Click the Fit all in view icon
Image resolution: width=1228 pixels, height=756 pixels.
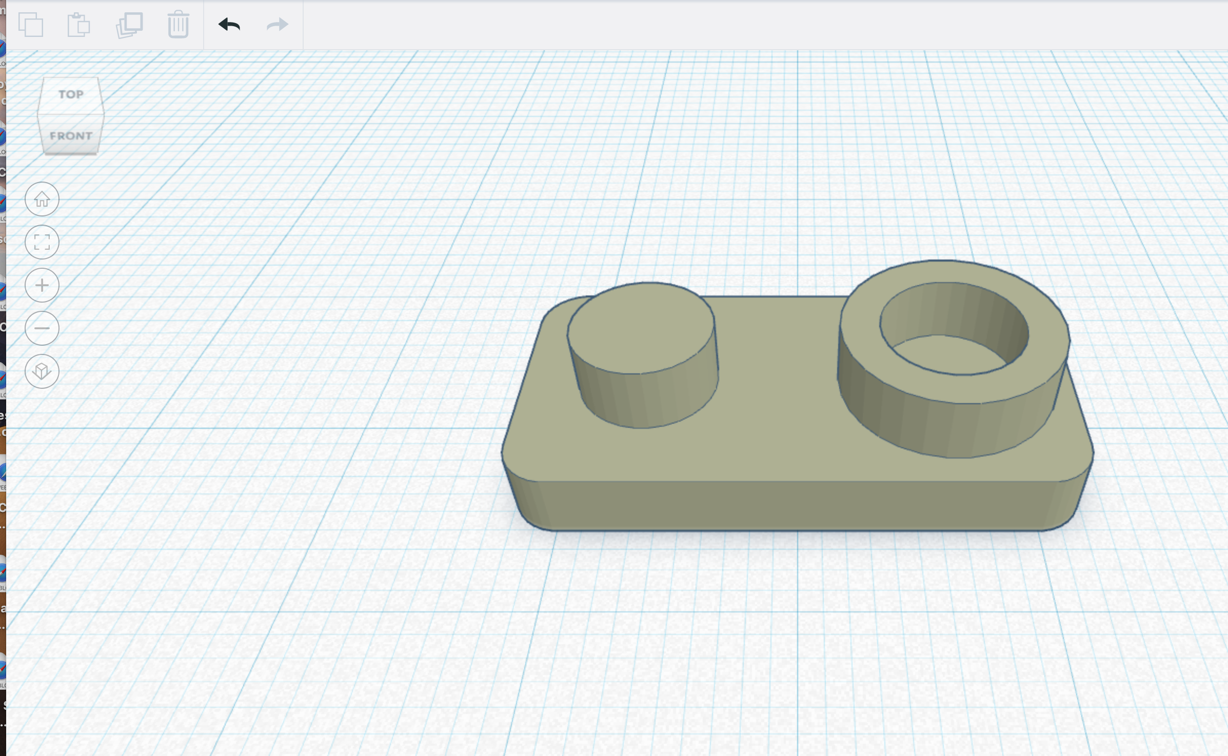point(42,242)
